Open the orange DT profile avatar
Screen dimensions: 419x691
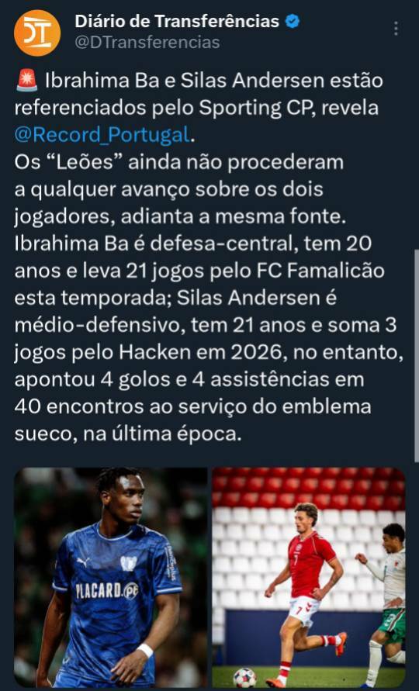pos(37,33)
